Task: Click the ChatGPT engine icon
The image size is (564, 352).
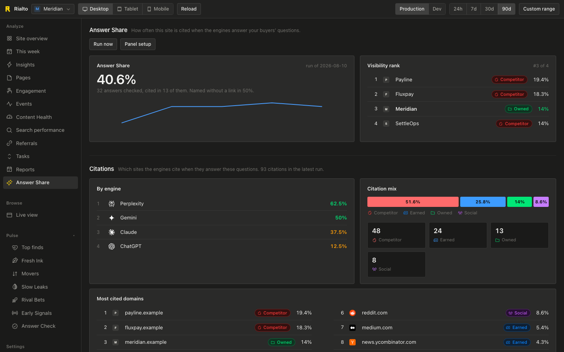Action: pyautogui.click(x=112, y=246)
